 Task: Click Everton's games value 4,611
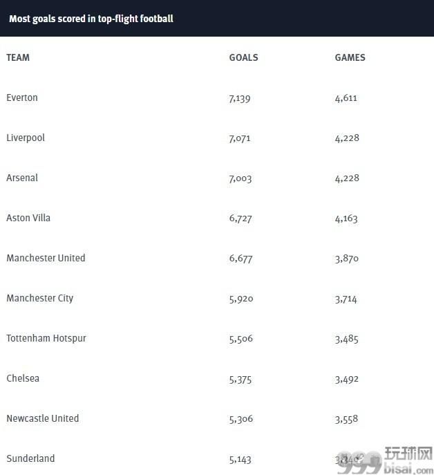(x=346, y=98)
